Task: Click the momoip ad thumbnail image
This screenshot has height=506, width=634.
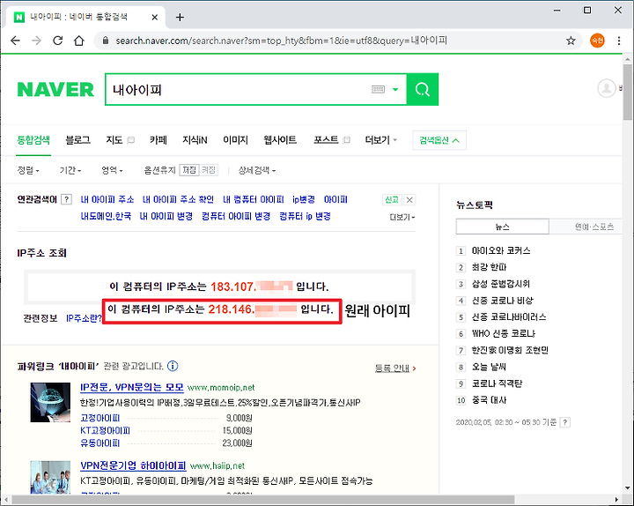Action: click(50, 402)
